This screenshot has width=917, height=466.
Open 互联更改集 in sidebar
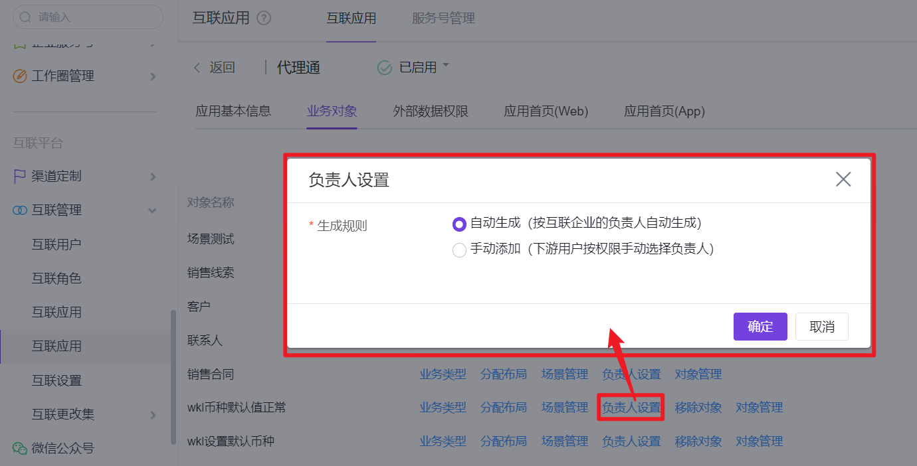point(63,414)
